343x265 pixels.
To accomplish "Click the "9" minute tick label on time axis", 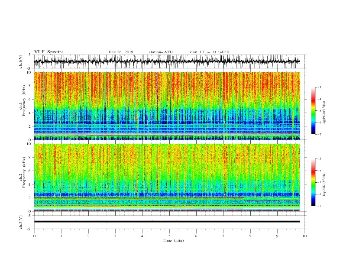I will 277,236.
